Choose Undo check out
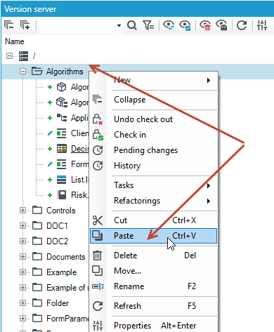 pyautogui.click(x=154, y=119)
